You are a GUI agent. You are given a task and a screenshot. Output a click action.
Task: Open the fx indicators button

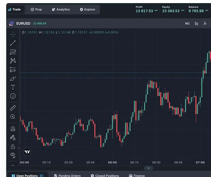[x=205, y=23]
